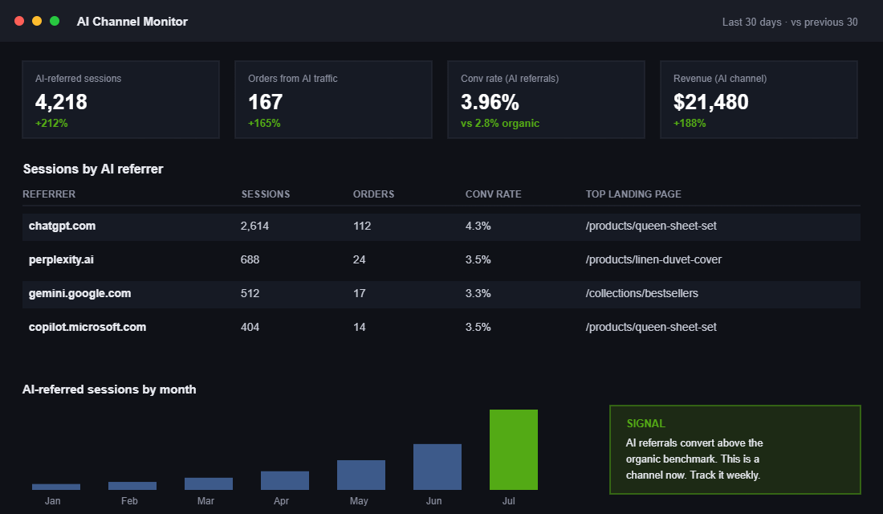Image resolution: width=883 pixels, height=514 pixels.
Task: Click the Mar bar in the chart
Action: pyautogui.click(x=209, y=483)
